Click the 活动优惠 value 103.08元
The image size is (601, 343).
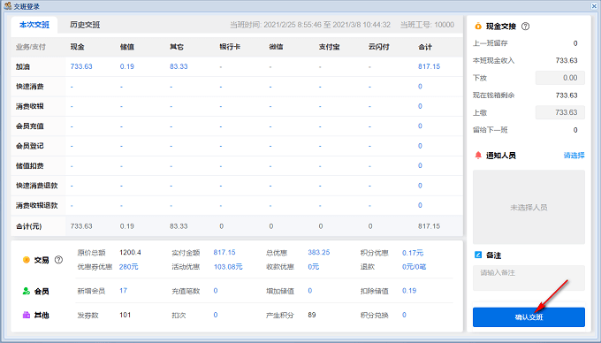tap(228, 267)
